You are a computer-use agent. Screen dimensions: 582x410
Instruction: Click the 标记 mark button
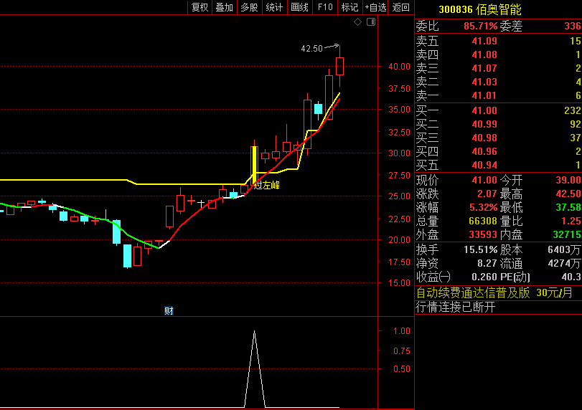click(350, 7)
